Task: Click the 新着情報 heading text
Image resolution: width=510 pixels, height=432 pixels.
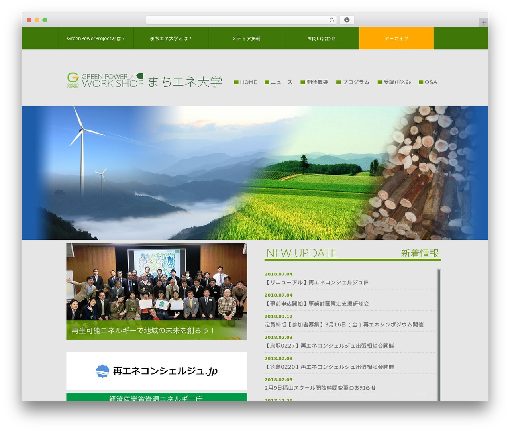Action: tap(420, 253)
